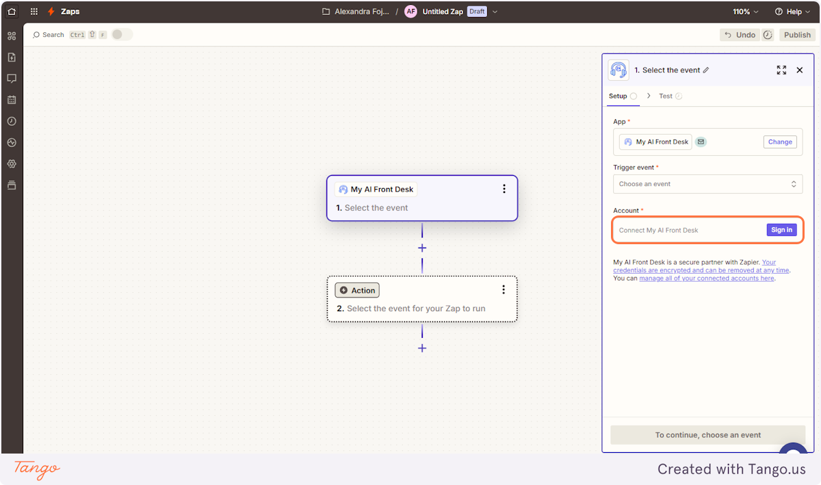This screenshot has width=821, height=485.
Task: Open the Alexandra Foj... folder breadcrumb
Action: point(362,12)
